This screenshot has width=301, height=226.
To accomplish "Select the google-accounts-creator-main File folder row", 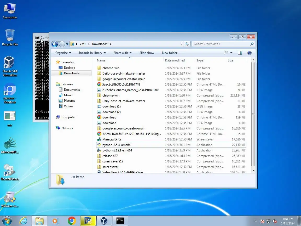I will tap(171, 79).
